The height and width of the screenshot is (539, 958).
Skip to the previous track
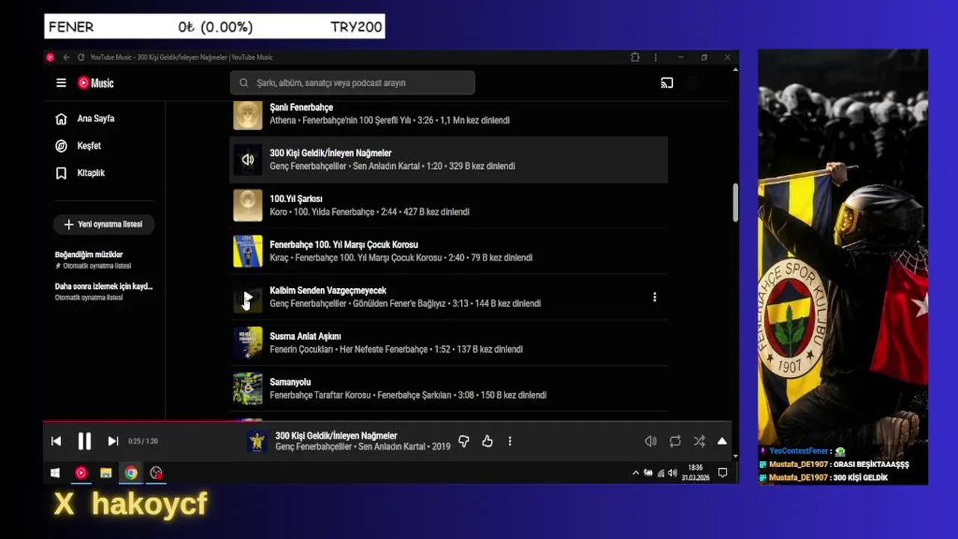pos(56,442)
